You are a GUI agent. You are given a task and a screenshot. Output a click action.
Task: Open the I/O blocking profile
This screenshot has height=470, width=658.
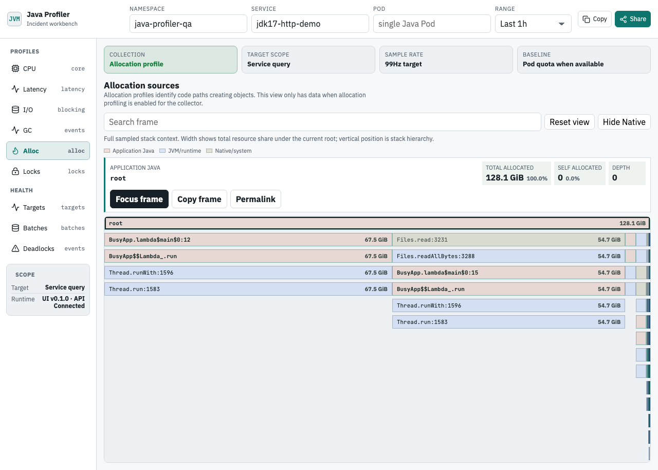(x=48, y=110)
